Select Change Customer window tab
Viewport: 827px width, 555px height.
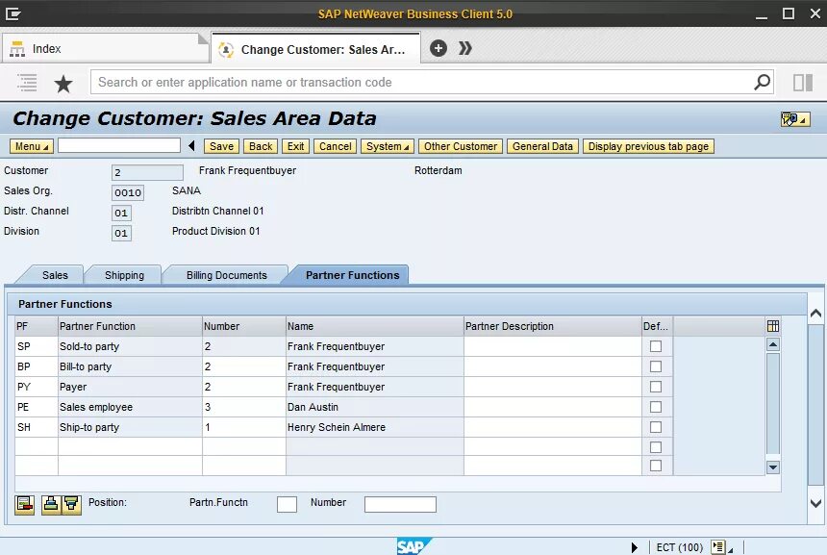click(x=315, y=49)
